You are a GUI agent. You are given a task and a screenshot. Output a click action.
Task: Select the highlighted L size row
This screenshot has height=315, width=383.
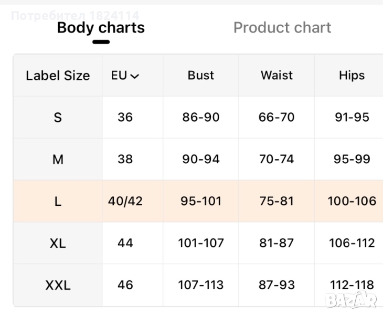(x=58, y=201)
